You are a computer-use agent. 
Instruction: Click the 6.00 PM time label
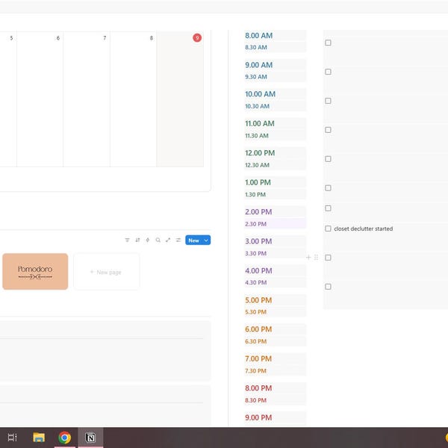(258, 329)
